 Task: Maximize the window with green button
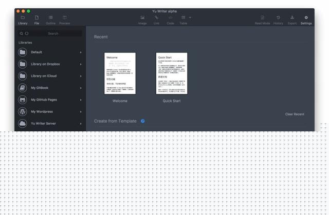[x=29, y=11]
